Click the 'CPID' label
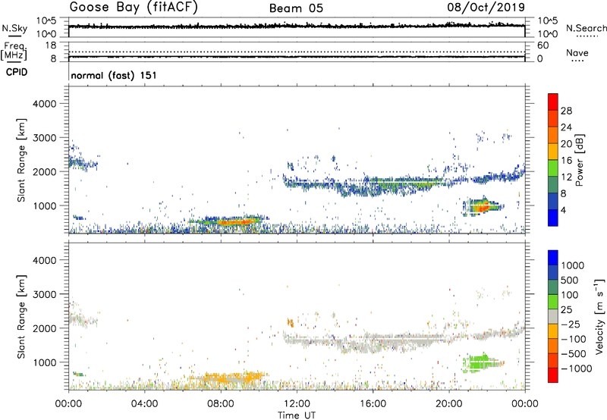Image resolution: width=607 pixels, height=420 pixels. (17, 72)
